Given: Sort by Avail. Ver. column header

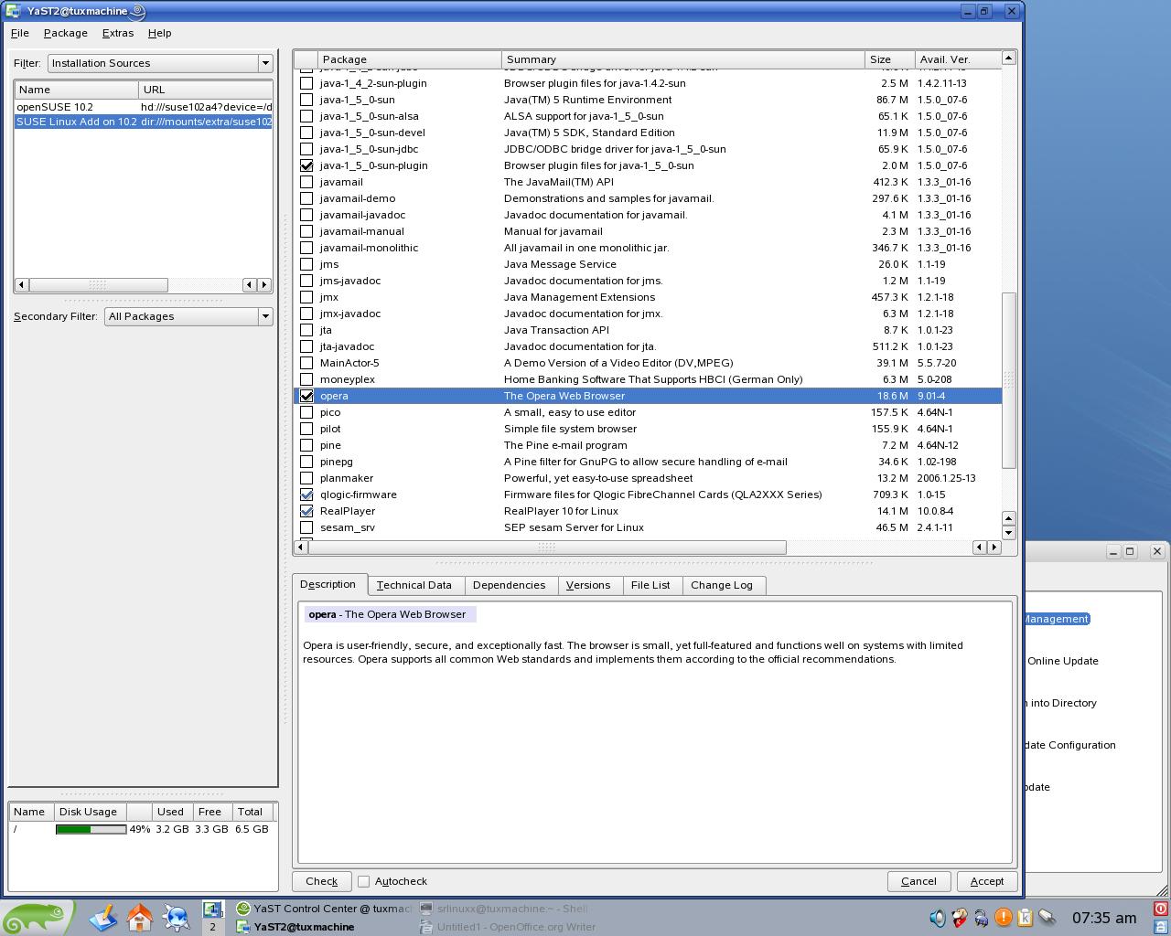Looking at the screenshot, I should [x=958, y=59].
